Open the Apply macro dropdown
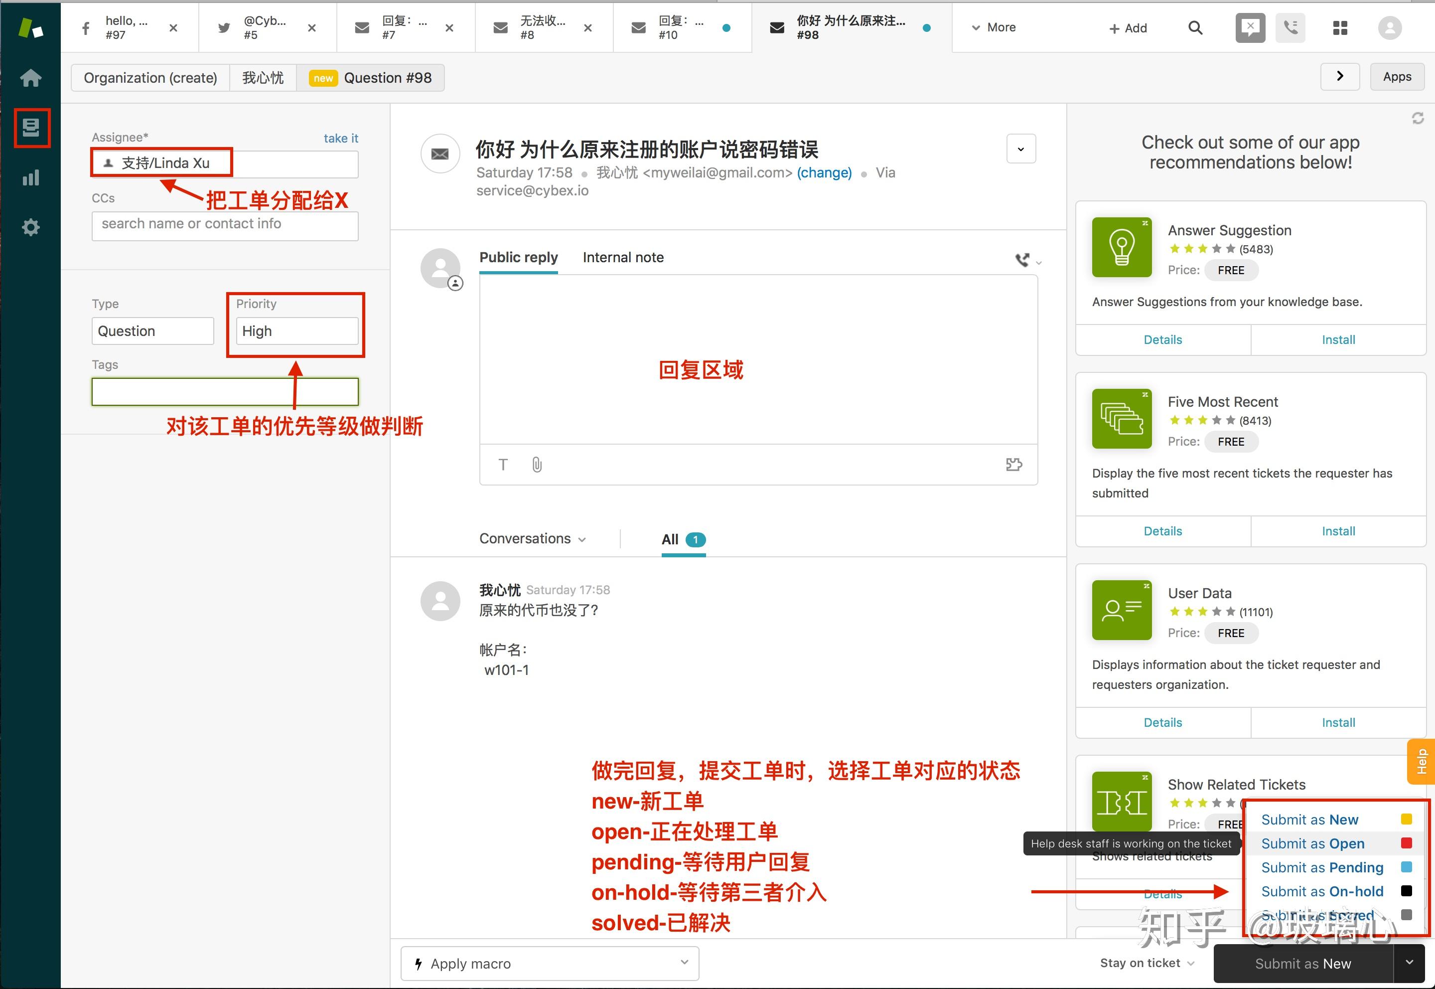The width and height of the screenshot is (1435, 989). (x=550, y=963)
